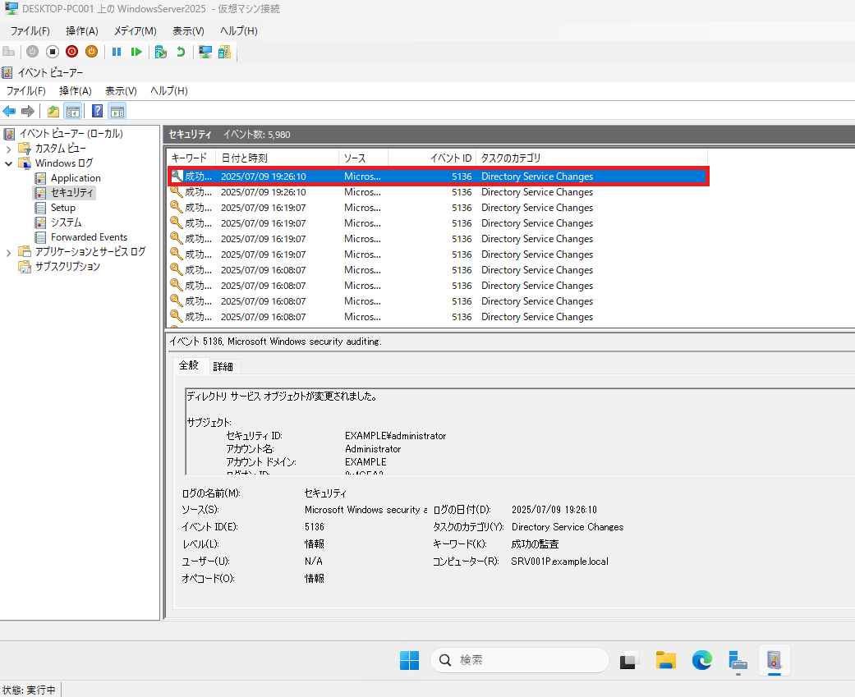Shut down the VM with red icon

tap(72, 52)
